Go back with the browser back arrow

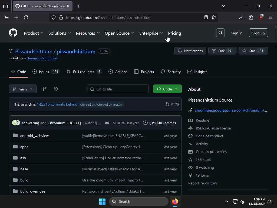[6, 18]
